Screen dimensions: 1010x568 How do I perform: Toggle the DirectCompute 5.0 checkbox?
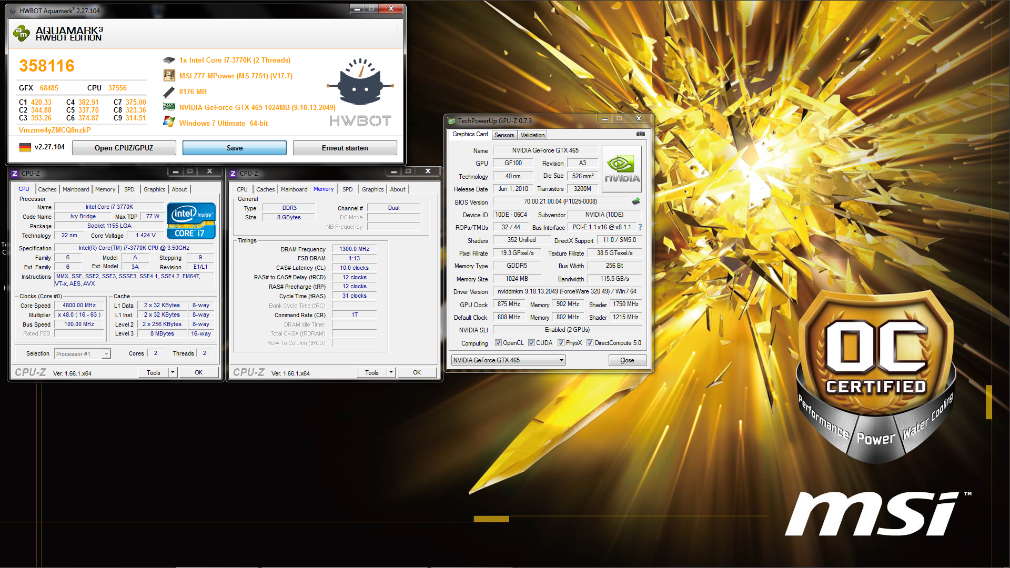click(x=590, y=343)
